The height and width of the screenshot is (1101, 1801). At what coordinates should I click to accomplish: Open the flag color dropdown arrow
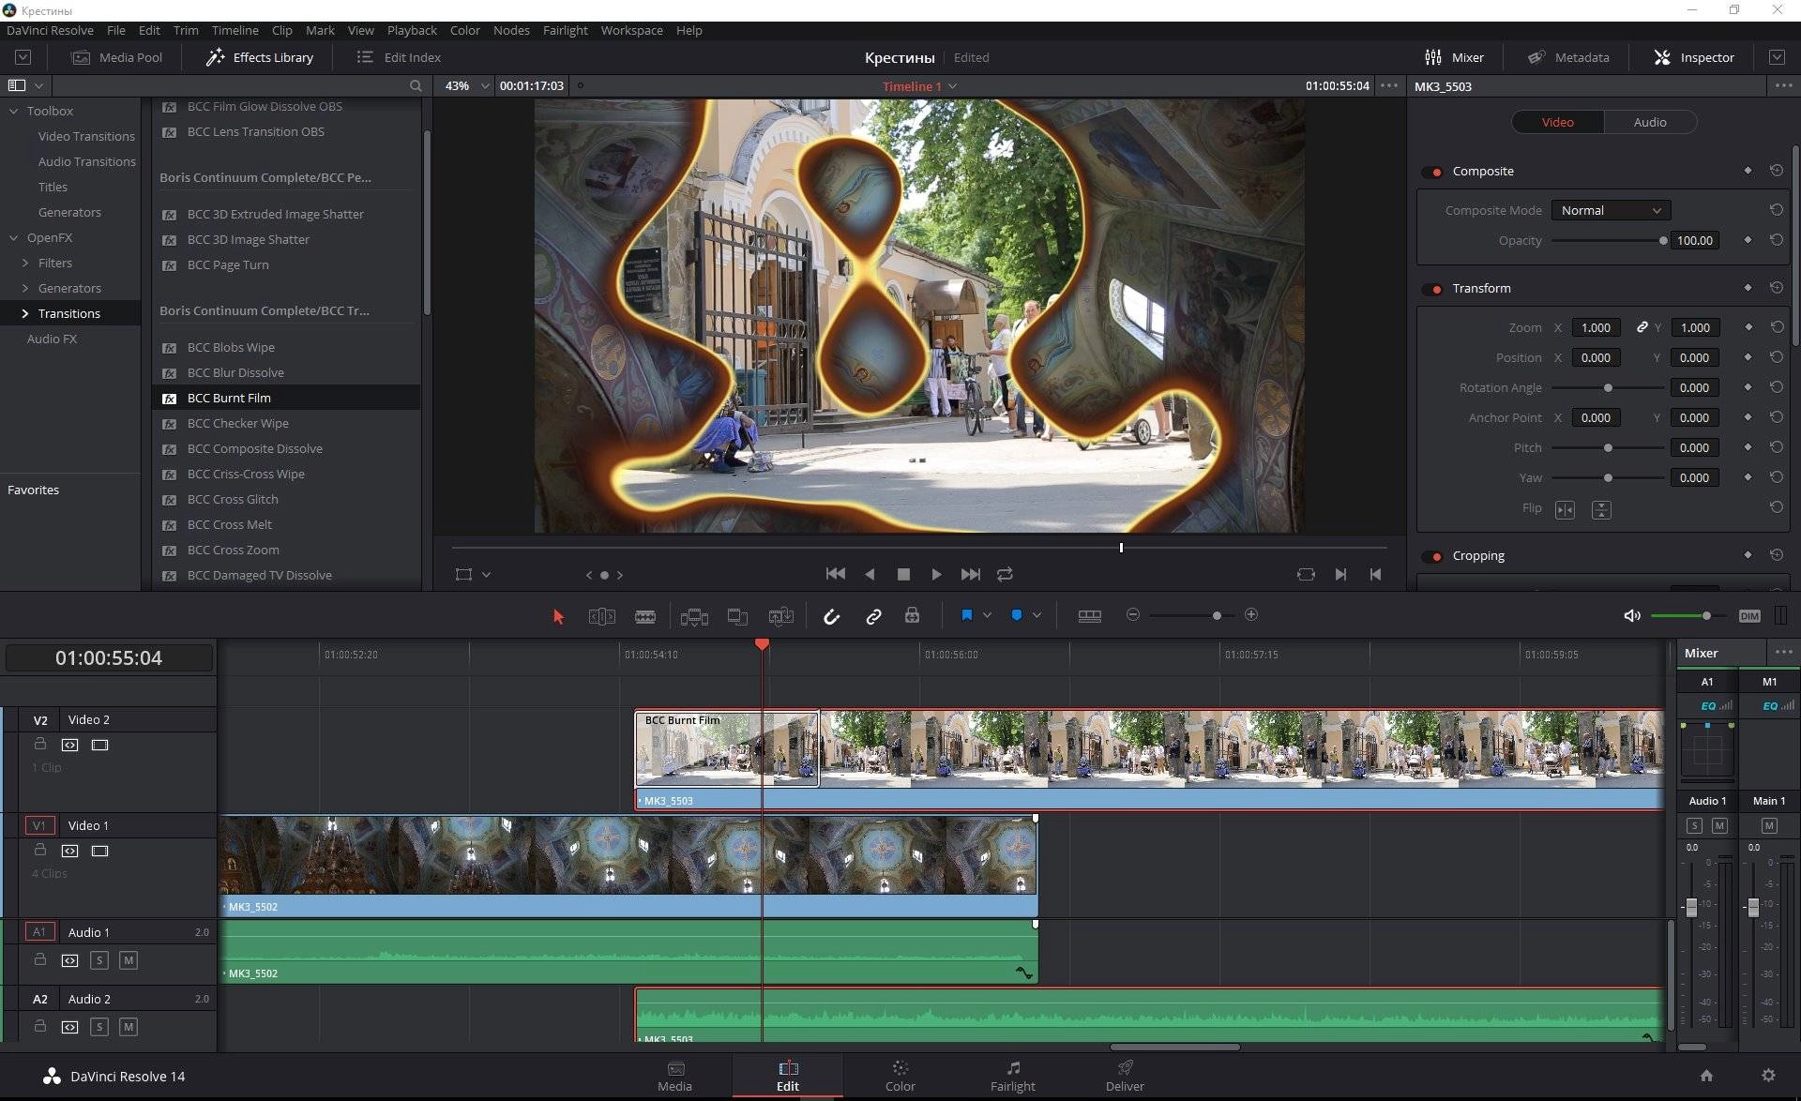[987, 615]
